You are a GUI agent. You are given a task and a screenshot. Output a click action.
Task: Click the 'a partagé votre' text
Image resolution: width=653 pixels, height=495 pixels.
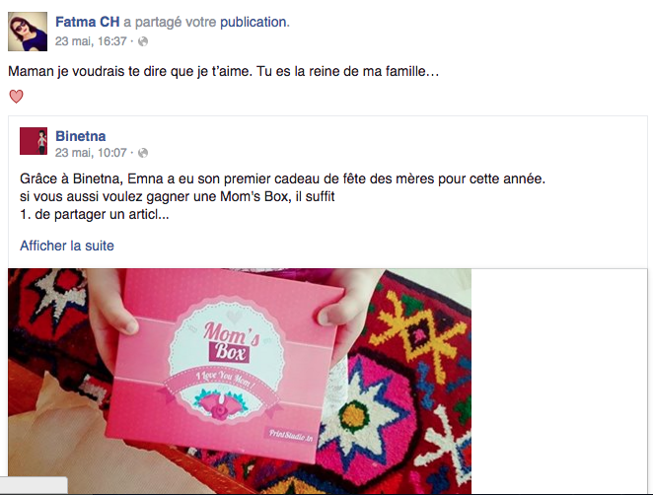pos(170,22)
